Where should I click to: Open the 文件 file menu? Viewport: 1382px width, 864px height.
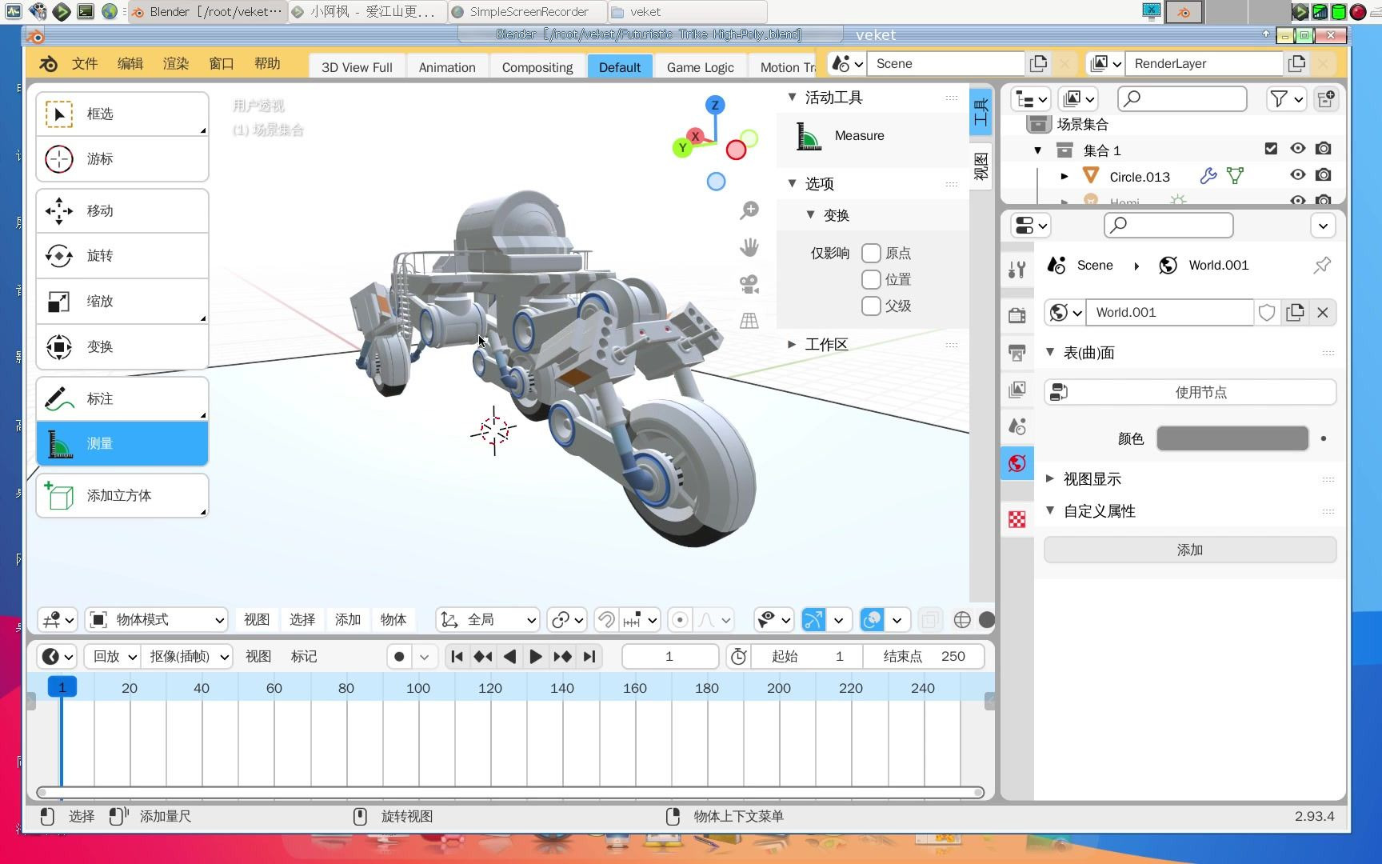(84, 64)
